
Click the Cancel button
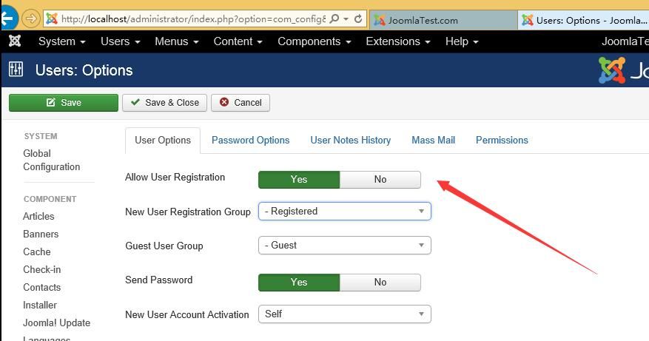[x=241, y=103]
